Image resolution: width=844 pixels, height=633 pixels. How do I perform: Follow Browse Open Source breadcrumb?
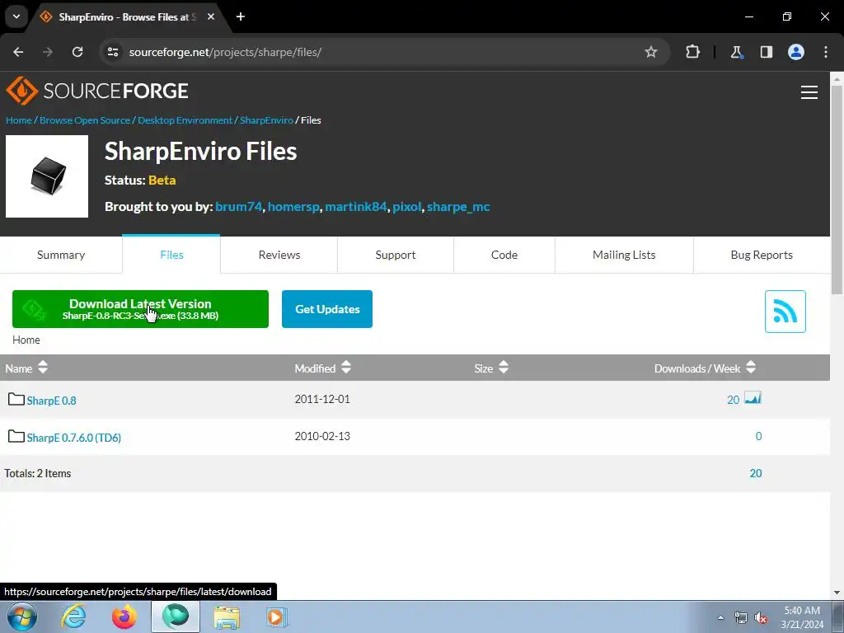(x=85, y=120)
